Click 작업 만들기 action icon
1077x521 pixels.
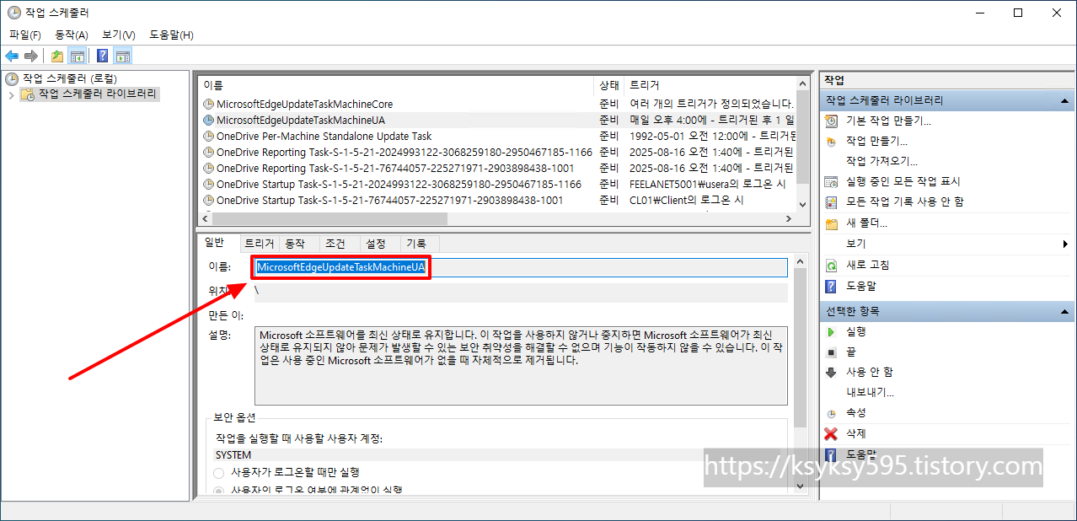point(832,142)
